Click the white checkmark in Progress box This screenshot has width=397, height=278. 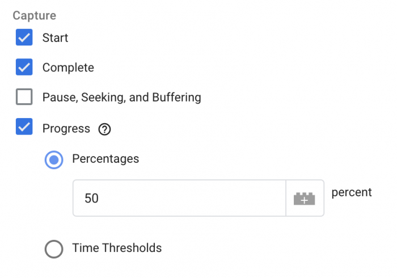click(x=24, y=127)
